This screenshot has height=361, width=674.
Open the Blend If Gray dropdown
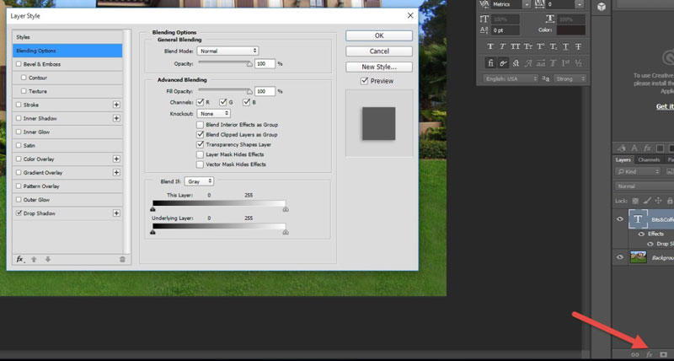199,181
